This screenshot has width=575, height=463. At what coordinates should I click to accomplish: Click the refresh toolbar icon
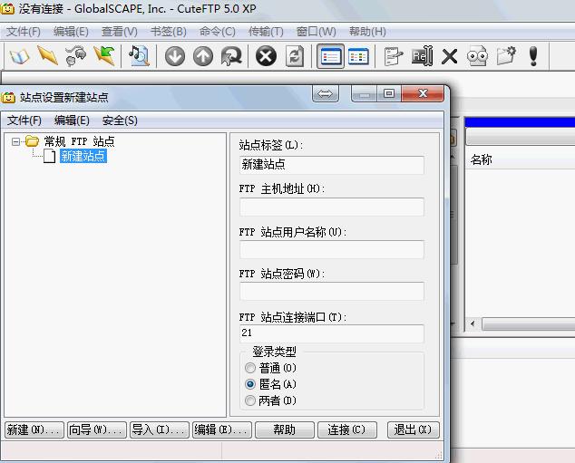coord(295,56)
